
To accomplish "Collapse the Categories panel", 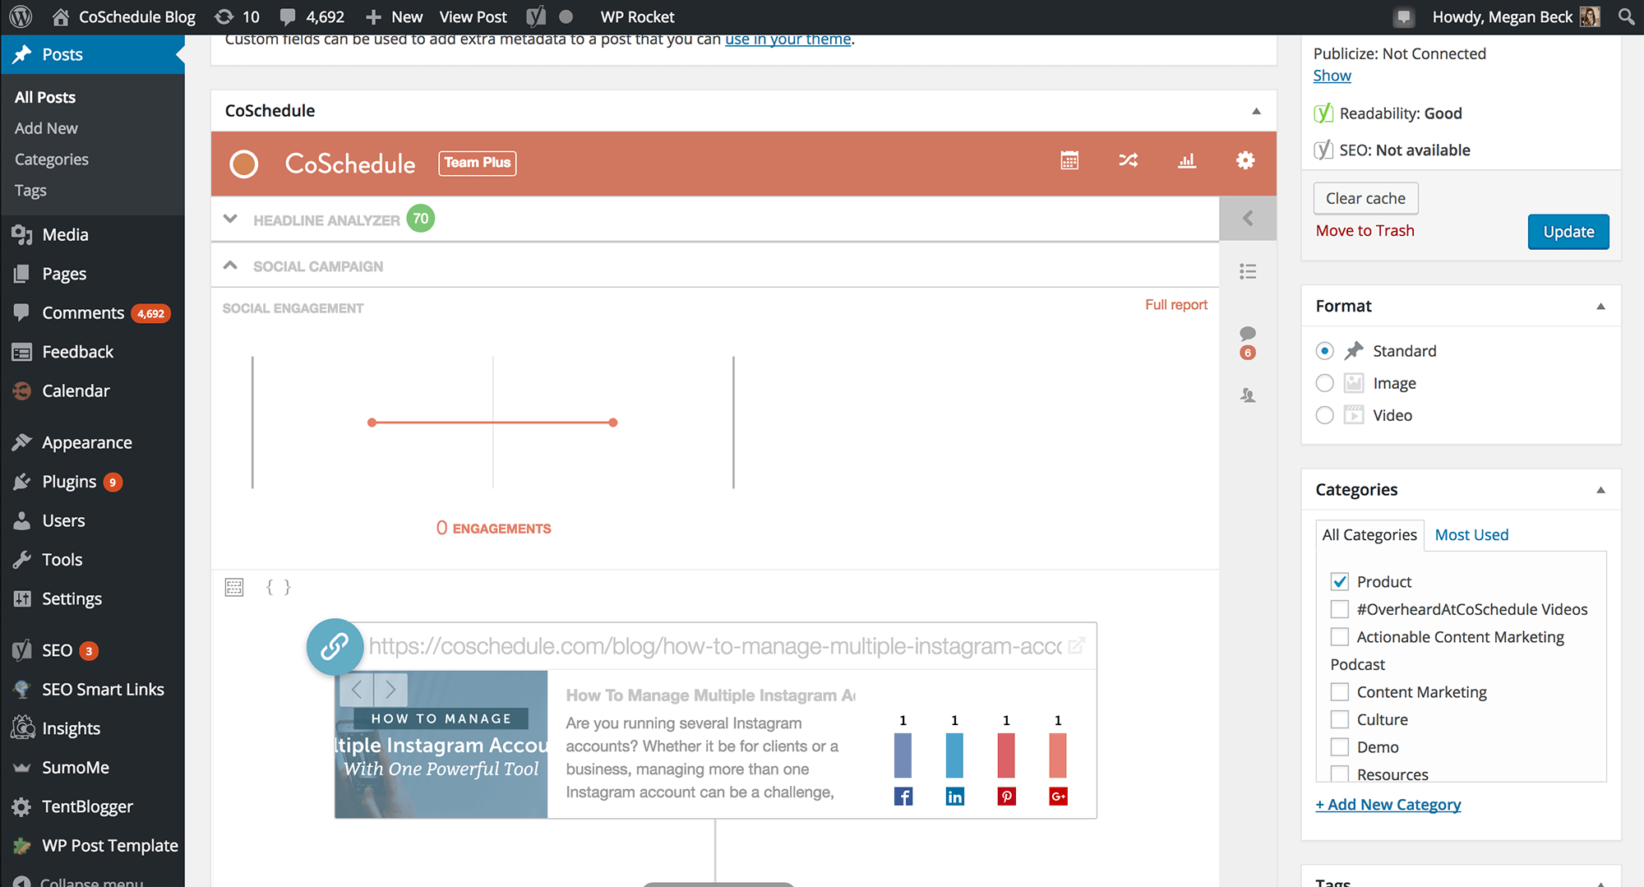I will 1600,490.
